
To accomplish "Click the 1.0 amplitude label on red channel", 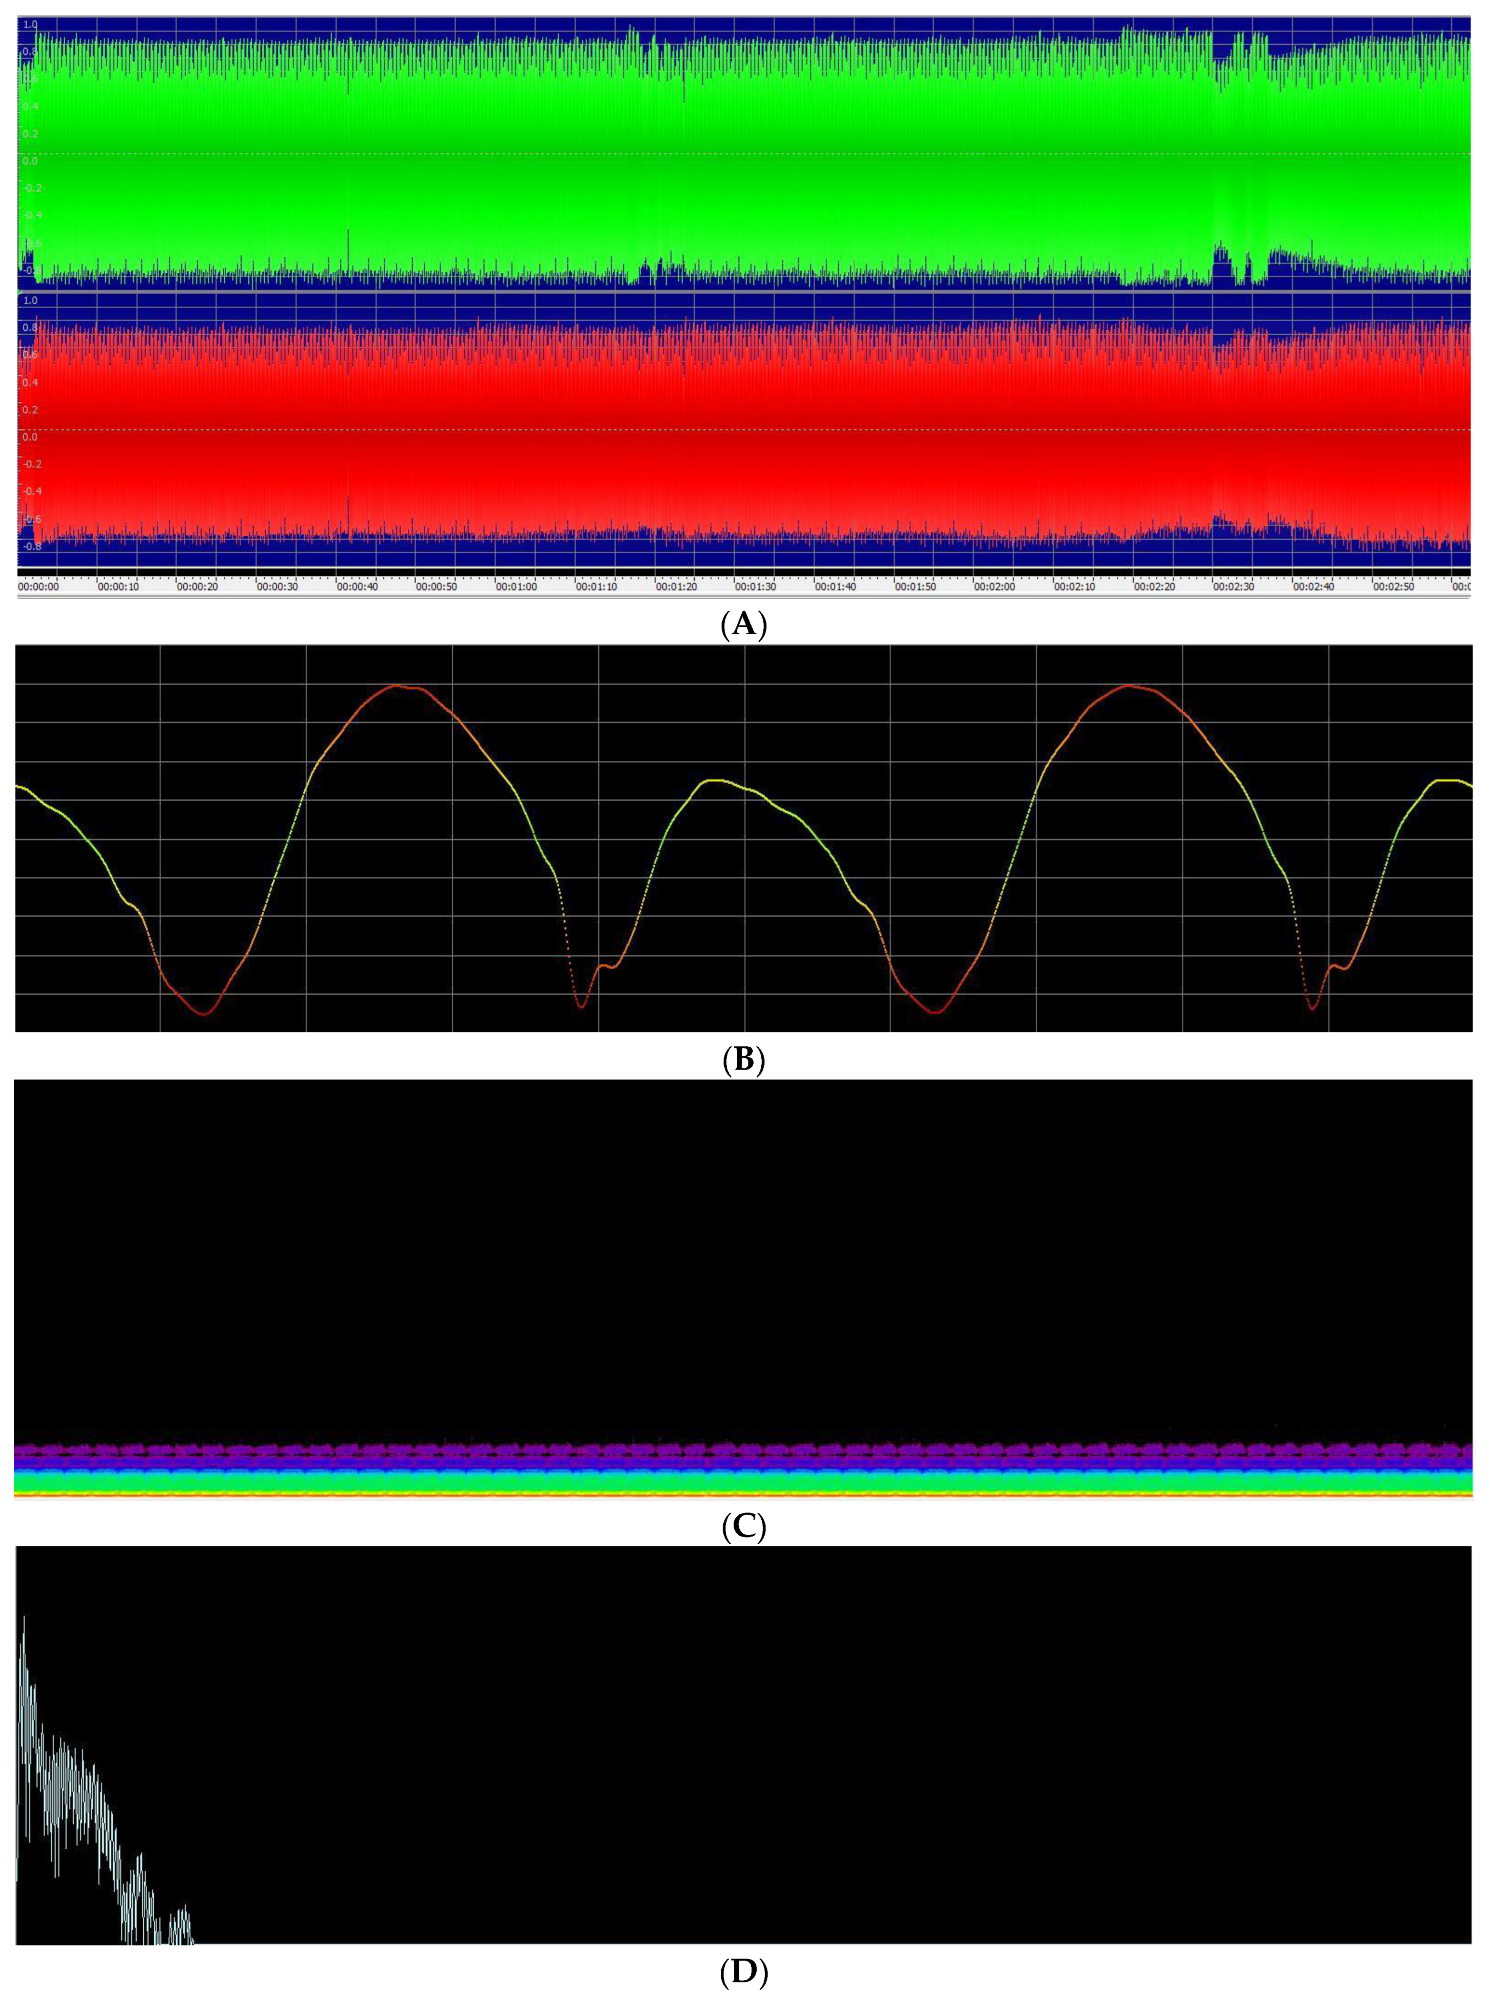I will coord(30,300).
